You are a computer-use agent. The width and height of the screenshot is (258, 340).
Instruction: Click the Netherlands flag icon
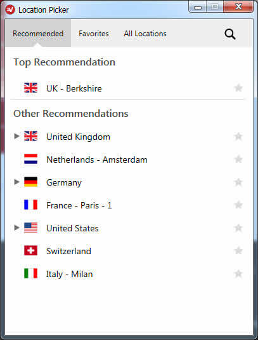tap(30, 159)
